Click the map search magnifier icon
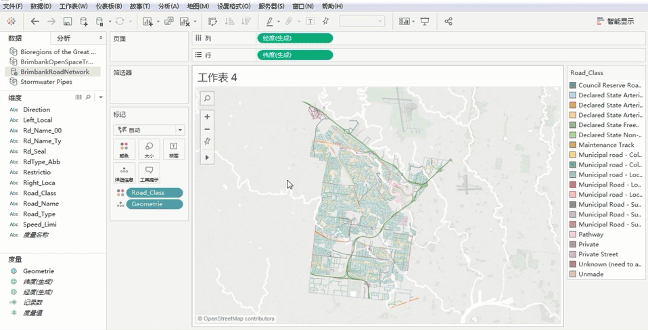This screenshot has height=330, width=648. (x=207, y=99)
